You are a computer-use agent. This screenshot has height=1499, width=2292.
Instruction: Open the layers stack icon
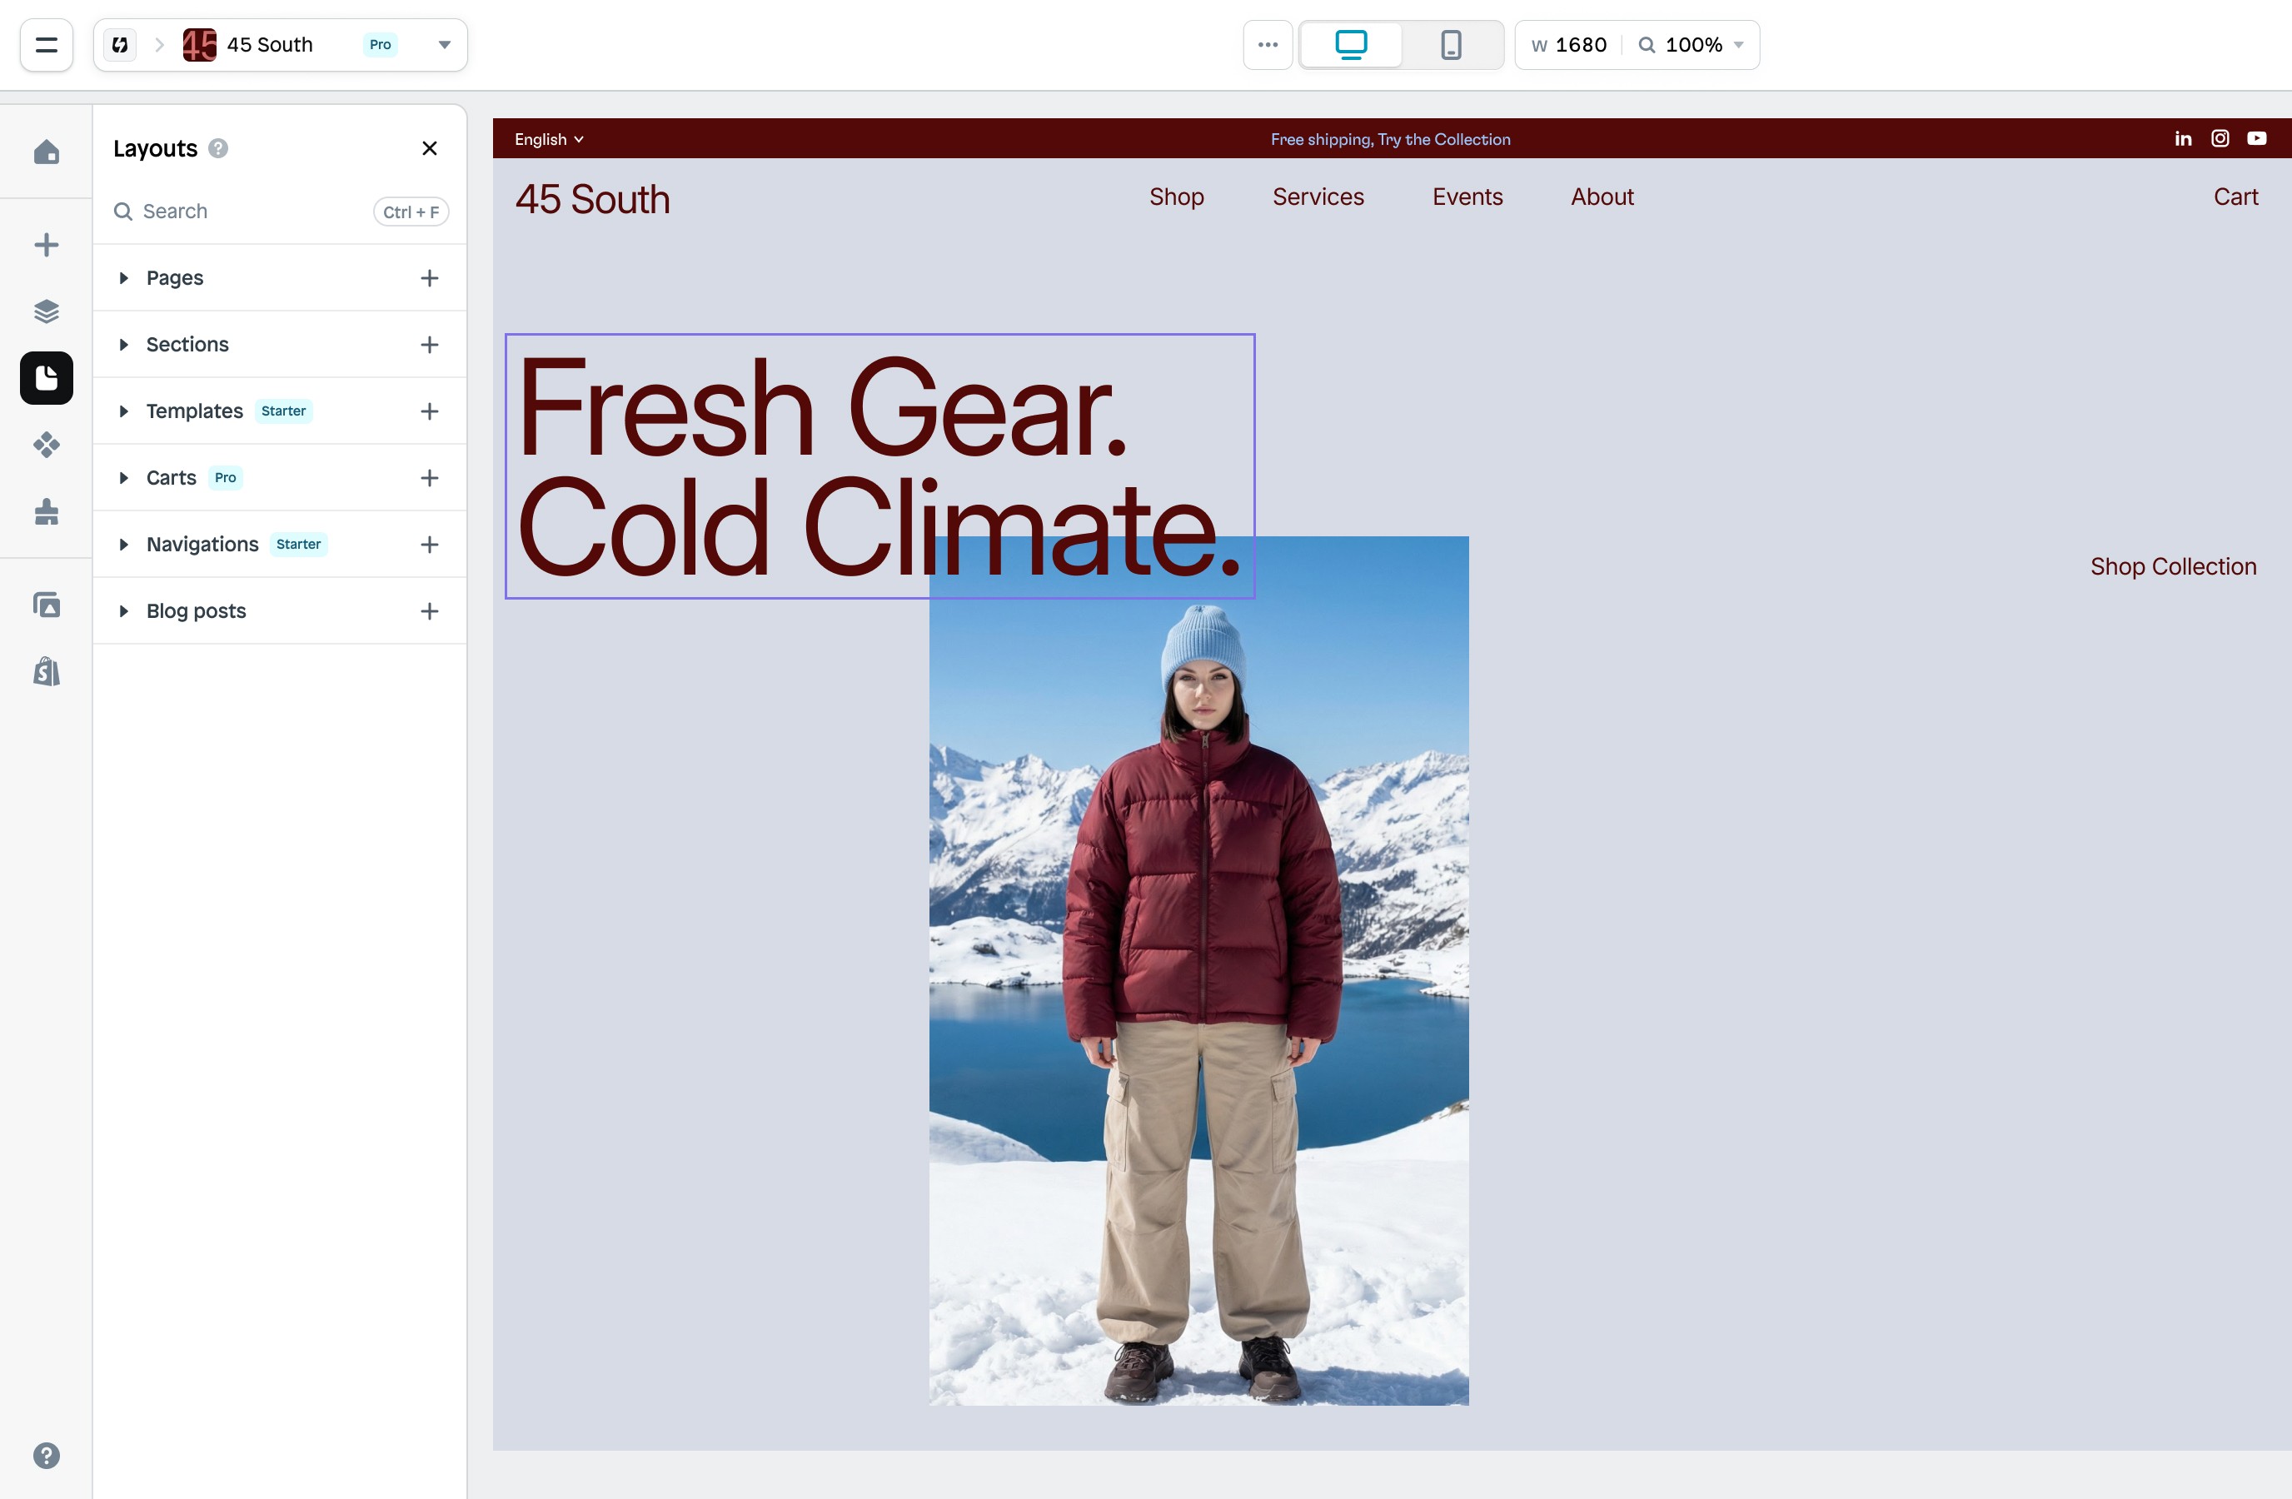pos(47,311)
